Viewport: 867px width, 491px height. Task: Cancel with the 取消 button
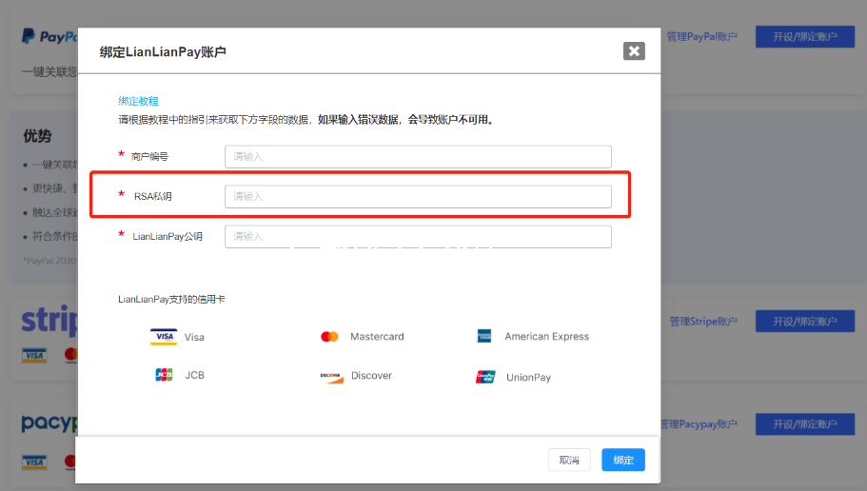point(569,460)
